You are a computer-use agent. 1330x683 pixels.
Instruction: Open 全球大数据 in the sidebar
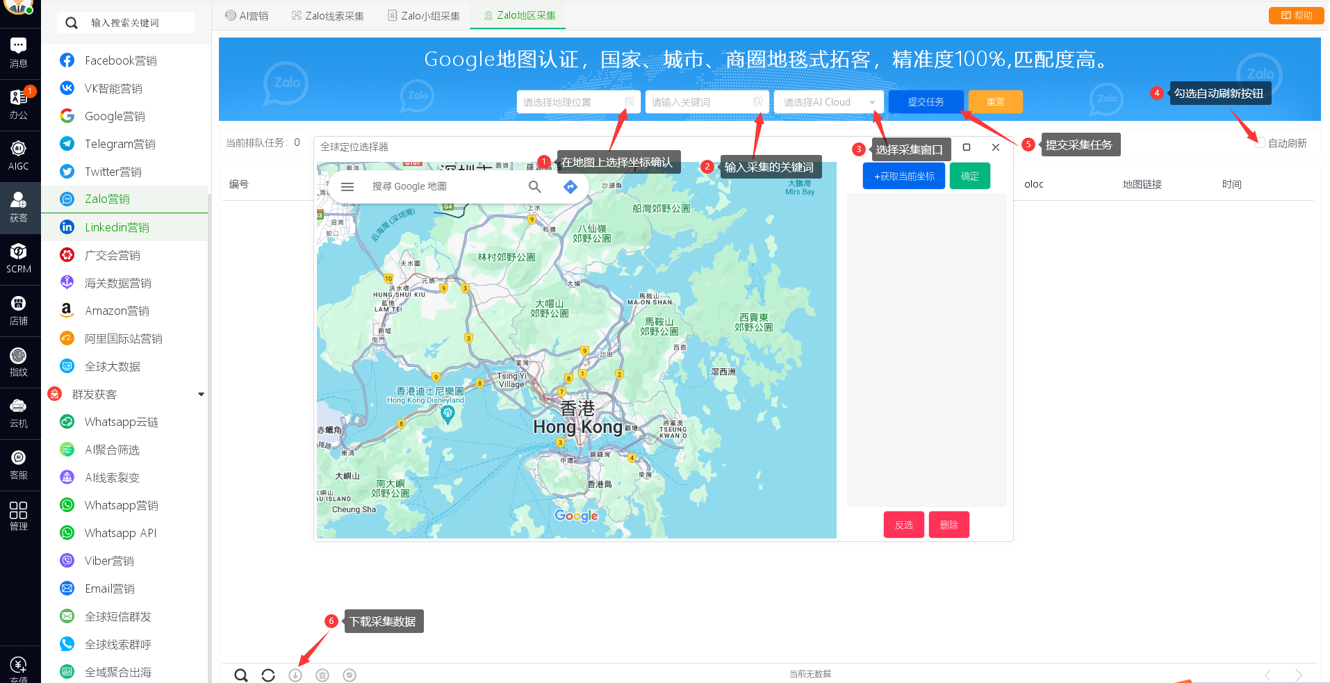tap(113, 366)
